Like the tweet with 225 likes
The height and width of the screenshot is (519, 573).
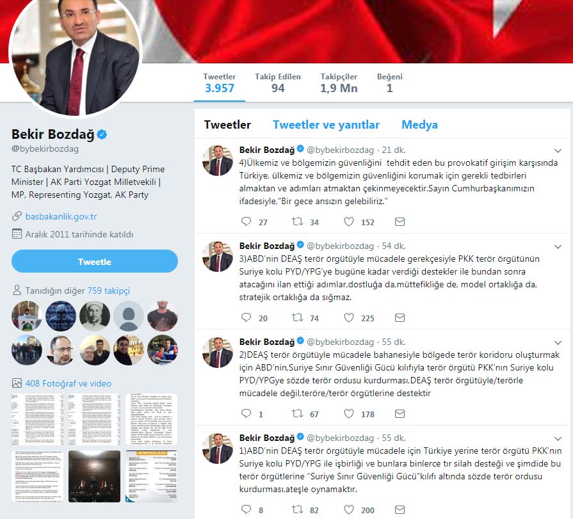[349, 317]
